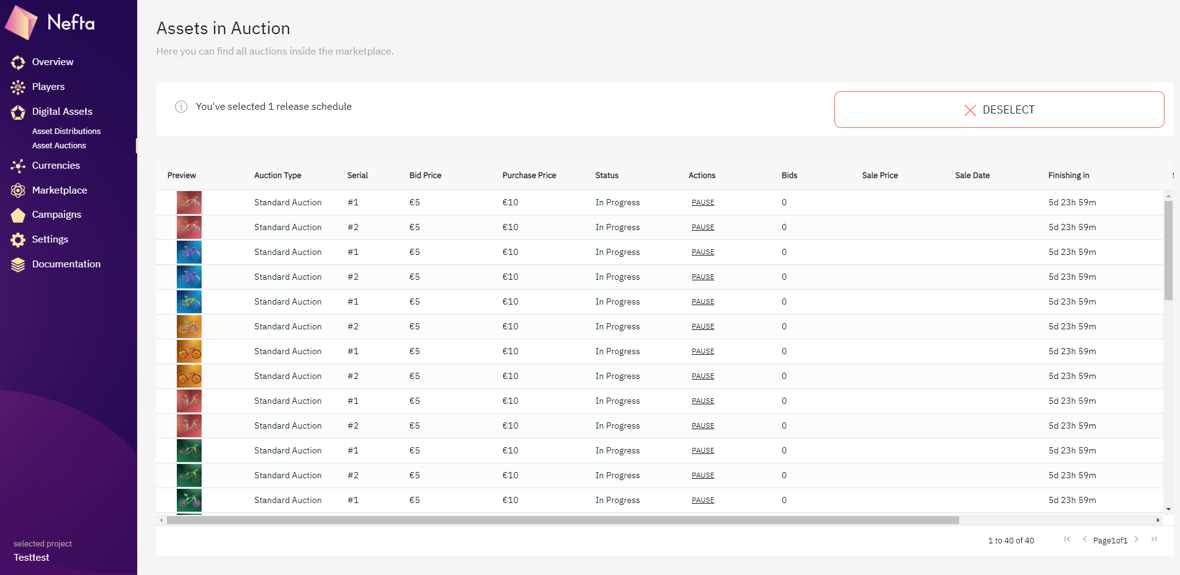The width and height of the screenshot is (1180, 575).
Task: Click the 'Page1of1' pagination label
Action: point(1110,541)
